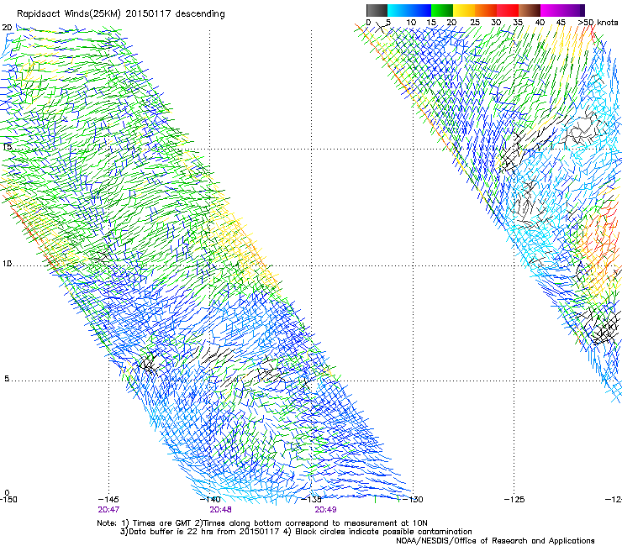Click the latitude label 15
This screenshot has width=622, height=546.
(x=7, y=147)
